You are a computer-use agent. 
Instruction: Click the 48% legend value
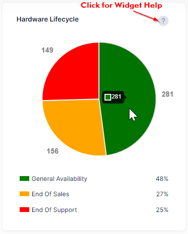(x=162, y=179)
